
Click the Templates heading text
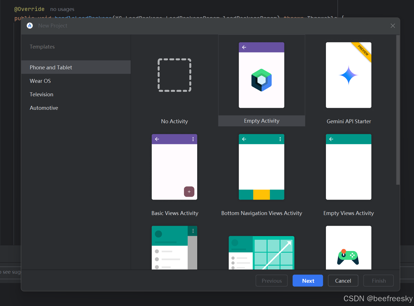tap(42, 47)
